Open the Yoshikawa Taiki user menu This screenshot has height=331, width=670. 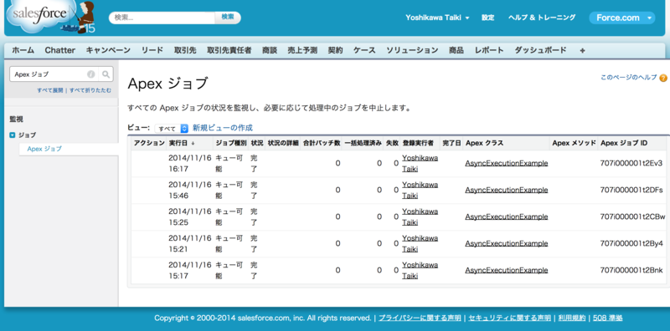(437, 18)
